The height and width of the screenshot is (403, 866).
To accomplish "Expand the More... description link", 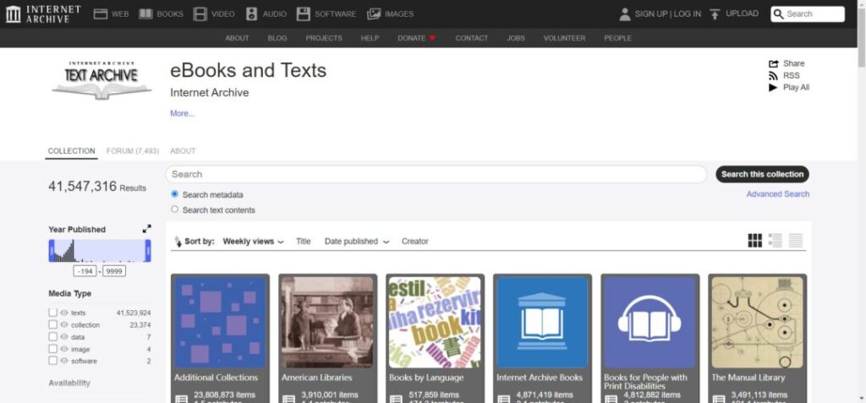I will [183, 113].
